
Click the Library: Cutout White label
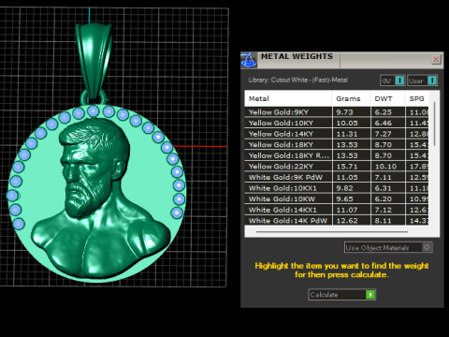coord(298,80)
